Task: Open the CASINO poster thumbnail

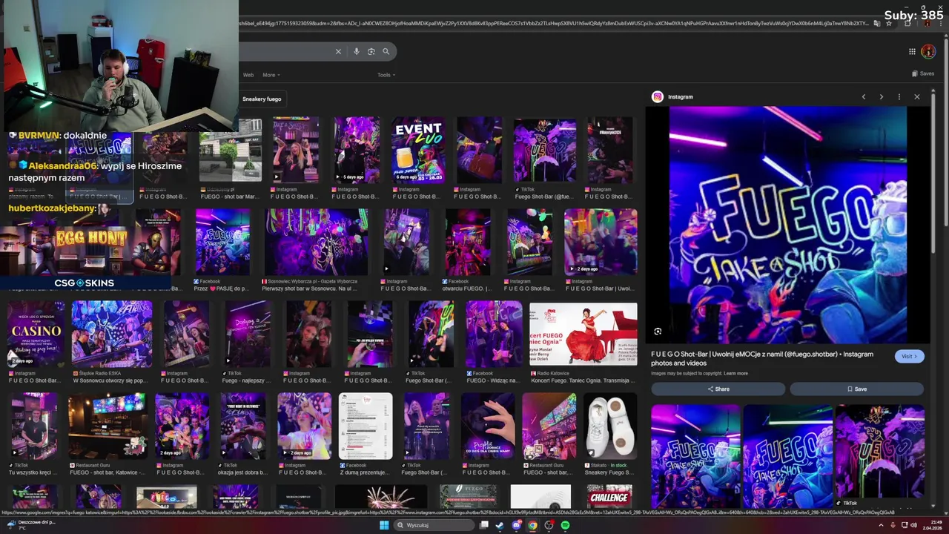Action: coord(36,334)
